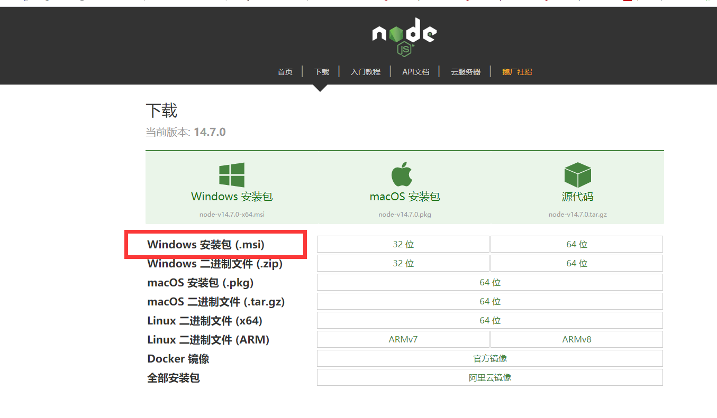The image size is (717, 418).
Task: Click the Docker 镜像 row label
Action: (178, 359)
